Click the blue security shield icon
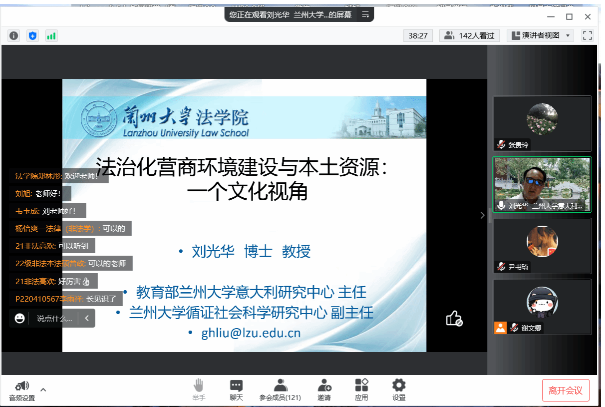605x407 pixels. (x=32, y=35)
